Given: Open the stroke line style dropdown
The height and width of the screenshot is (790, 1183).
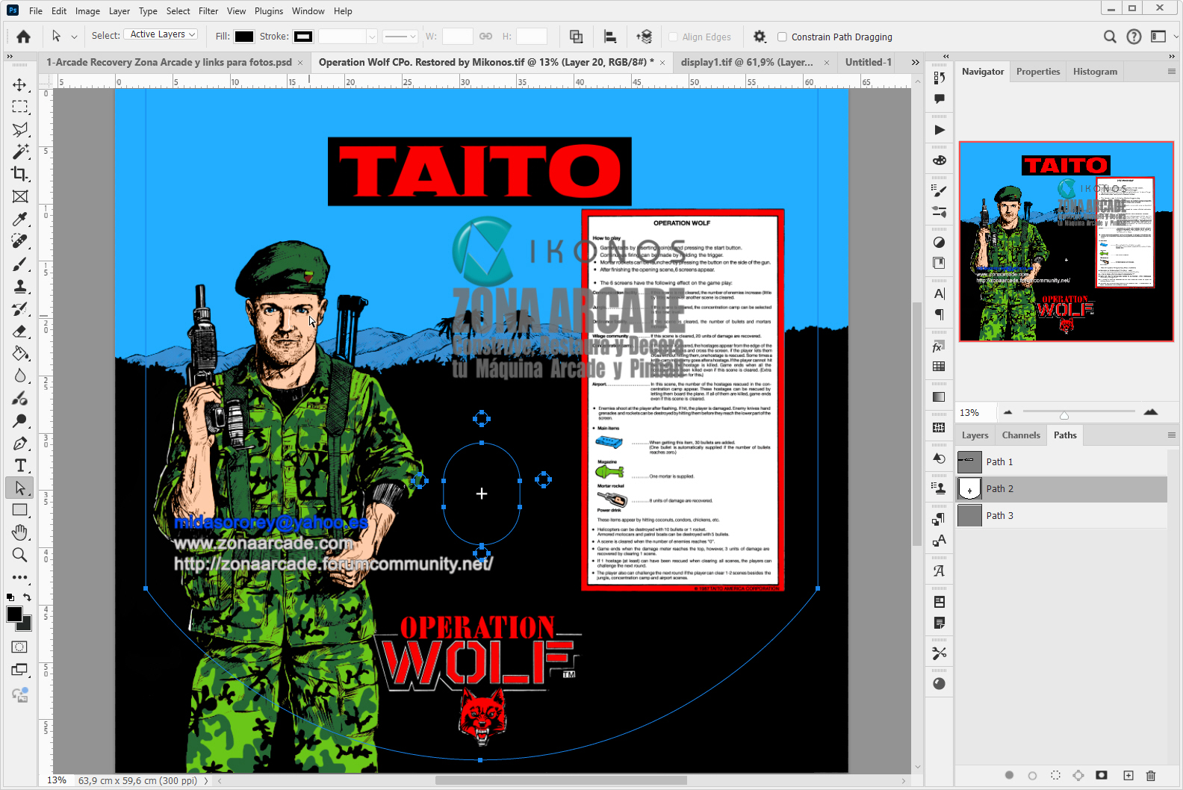Looking at the screenshot, I should click(400, 37).
